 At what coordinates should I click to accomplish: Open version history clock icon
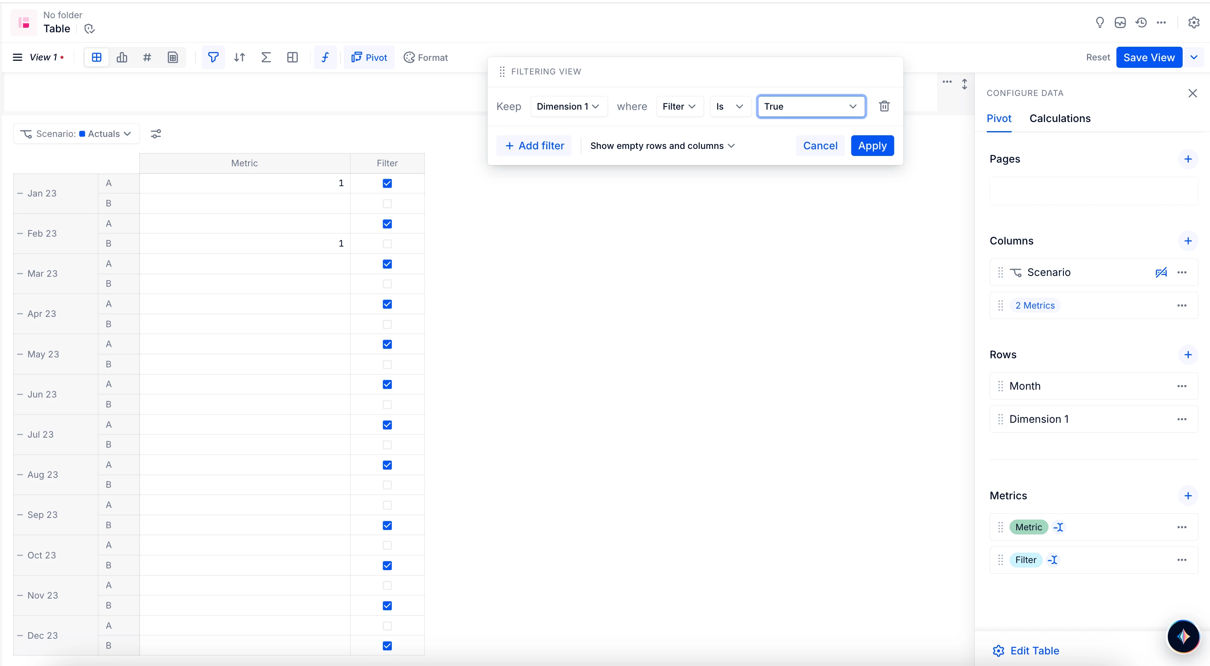[1141, 22]
